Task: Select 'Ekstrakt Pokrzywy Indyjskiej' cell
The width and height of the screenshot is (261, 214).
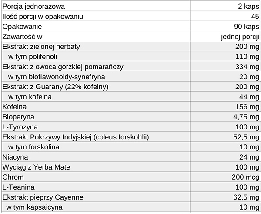Action: click(x=75, y=137)
